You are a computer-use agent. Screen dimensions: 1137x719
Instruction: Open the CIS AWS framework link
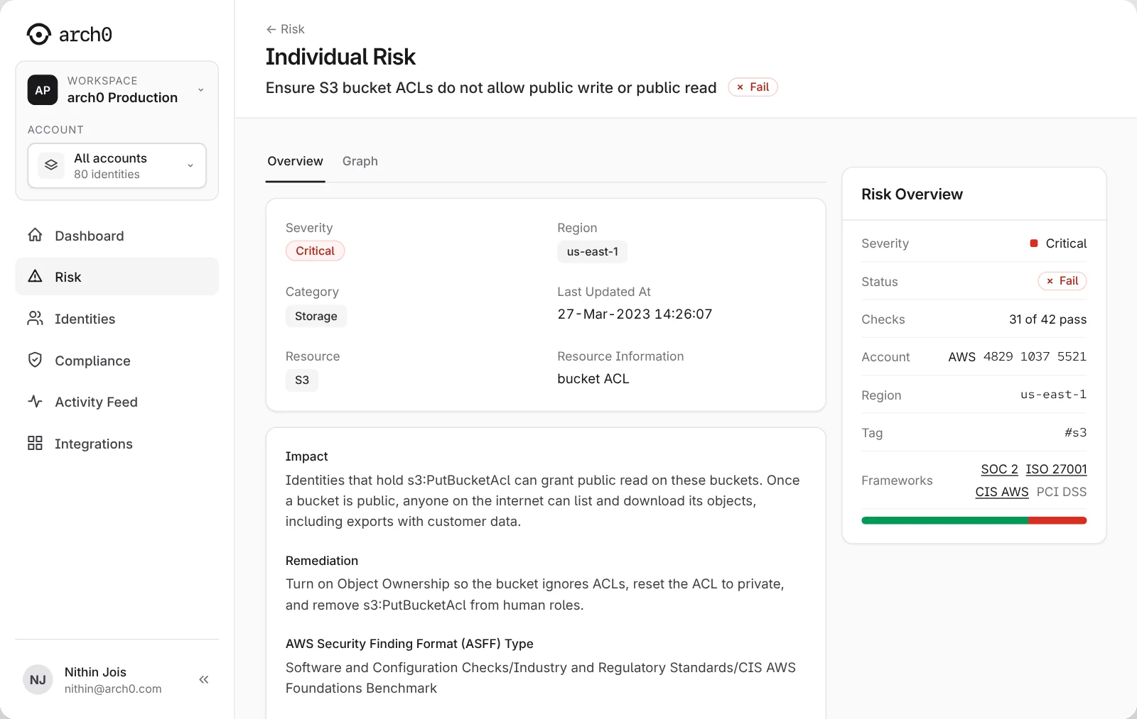pos(1002,492)
